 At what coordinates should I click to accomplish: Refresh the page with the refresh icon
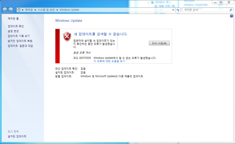(x=178, y=10)
